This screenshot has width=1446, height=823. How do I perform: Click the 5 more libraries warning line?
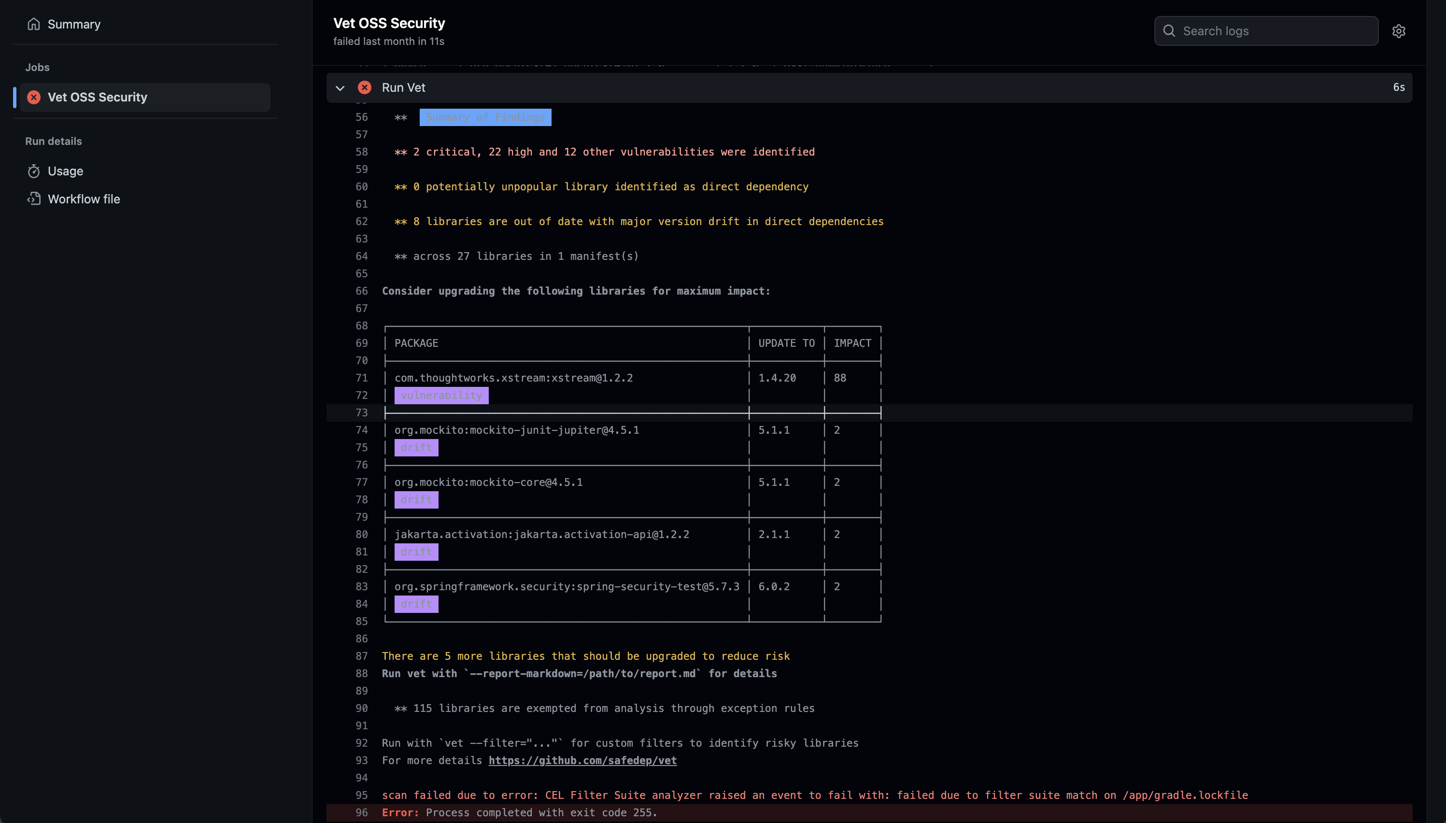coord(586,656)
